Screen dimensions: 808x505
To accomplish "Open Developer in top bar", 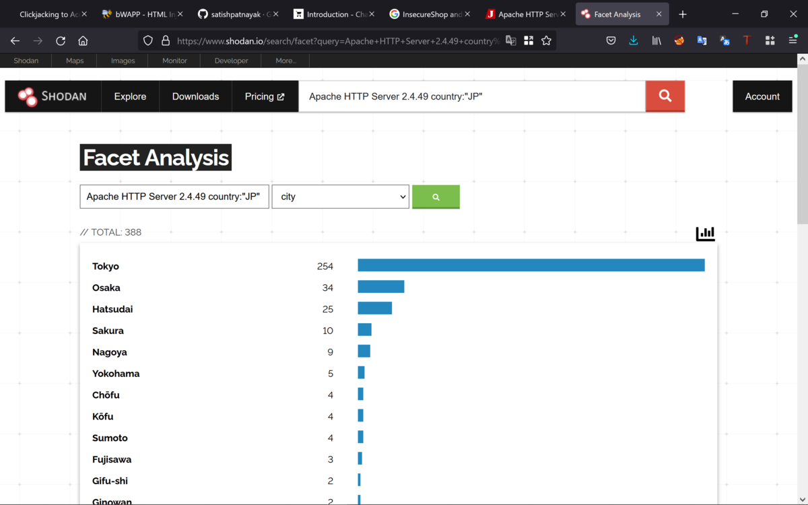I will coord(231,61).
